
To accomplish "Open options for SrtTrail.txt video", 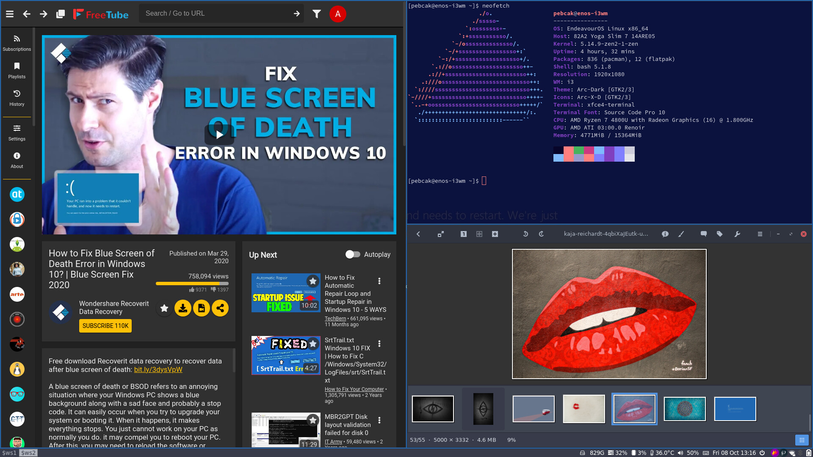I will (379, 344).
